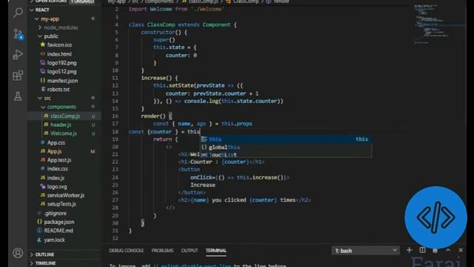This screenshot has width=474, height=267.
Task: Open index.css file
Action: (58, 169)
